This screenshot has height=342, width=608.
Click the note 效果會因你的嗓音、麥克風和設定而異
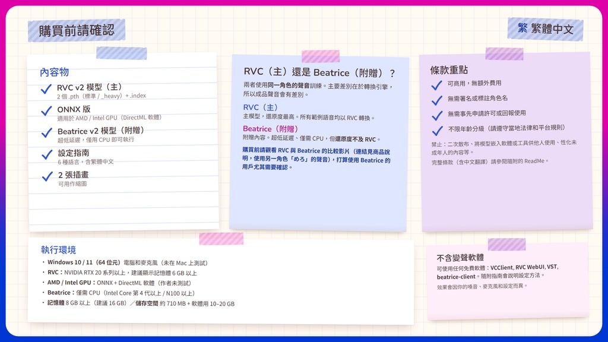(482, 287)
